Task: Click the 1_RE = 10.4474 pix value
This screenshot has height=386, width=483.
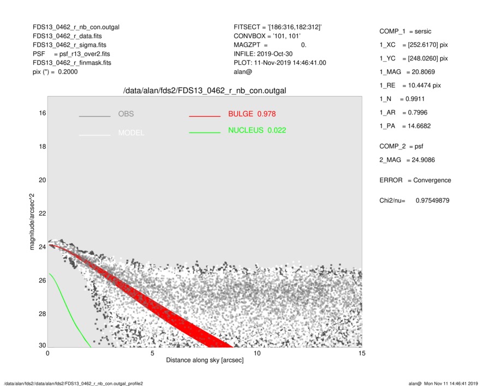Action: coord(410,86)
